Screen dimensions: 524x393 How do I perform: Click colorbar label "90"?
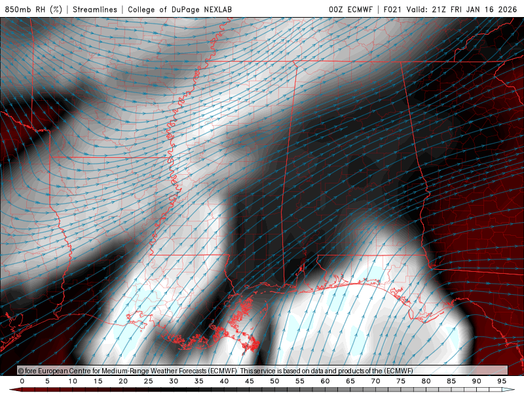click(x=477, y=381)
